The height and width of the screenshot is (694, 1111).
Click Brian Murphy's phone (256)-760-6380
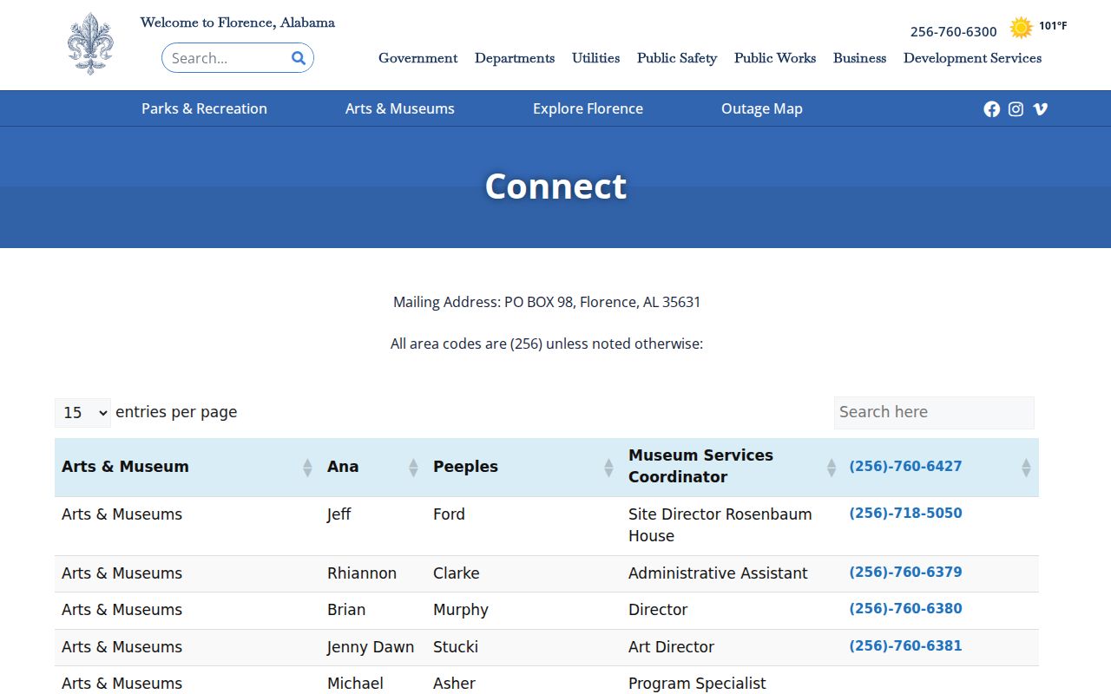(x=905, y=609)
